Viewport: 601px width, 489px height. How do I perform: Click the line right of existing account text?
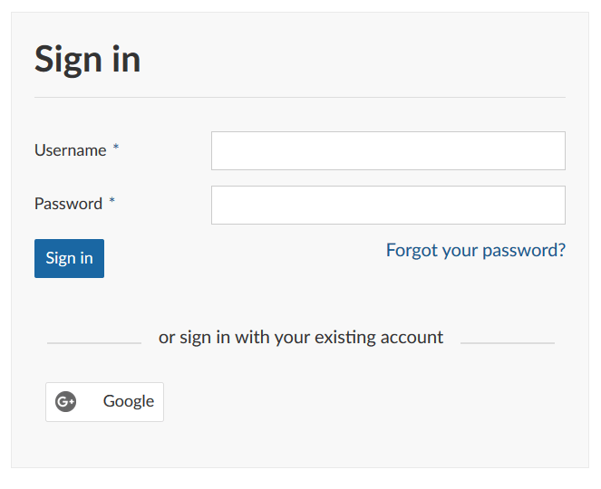(x=507, y=343)
